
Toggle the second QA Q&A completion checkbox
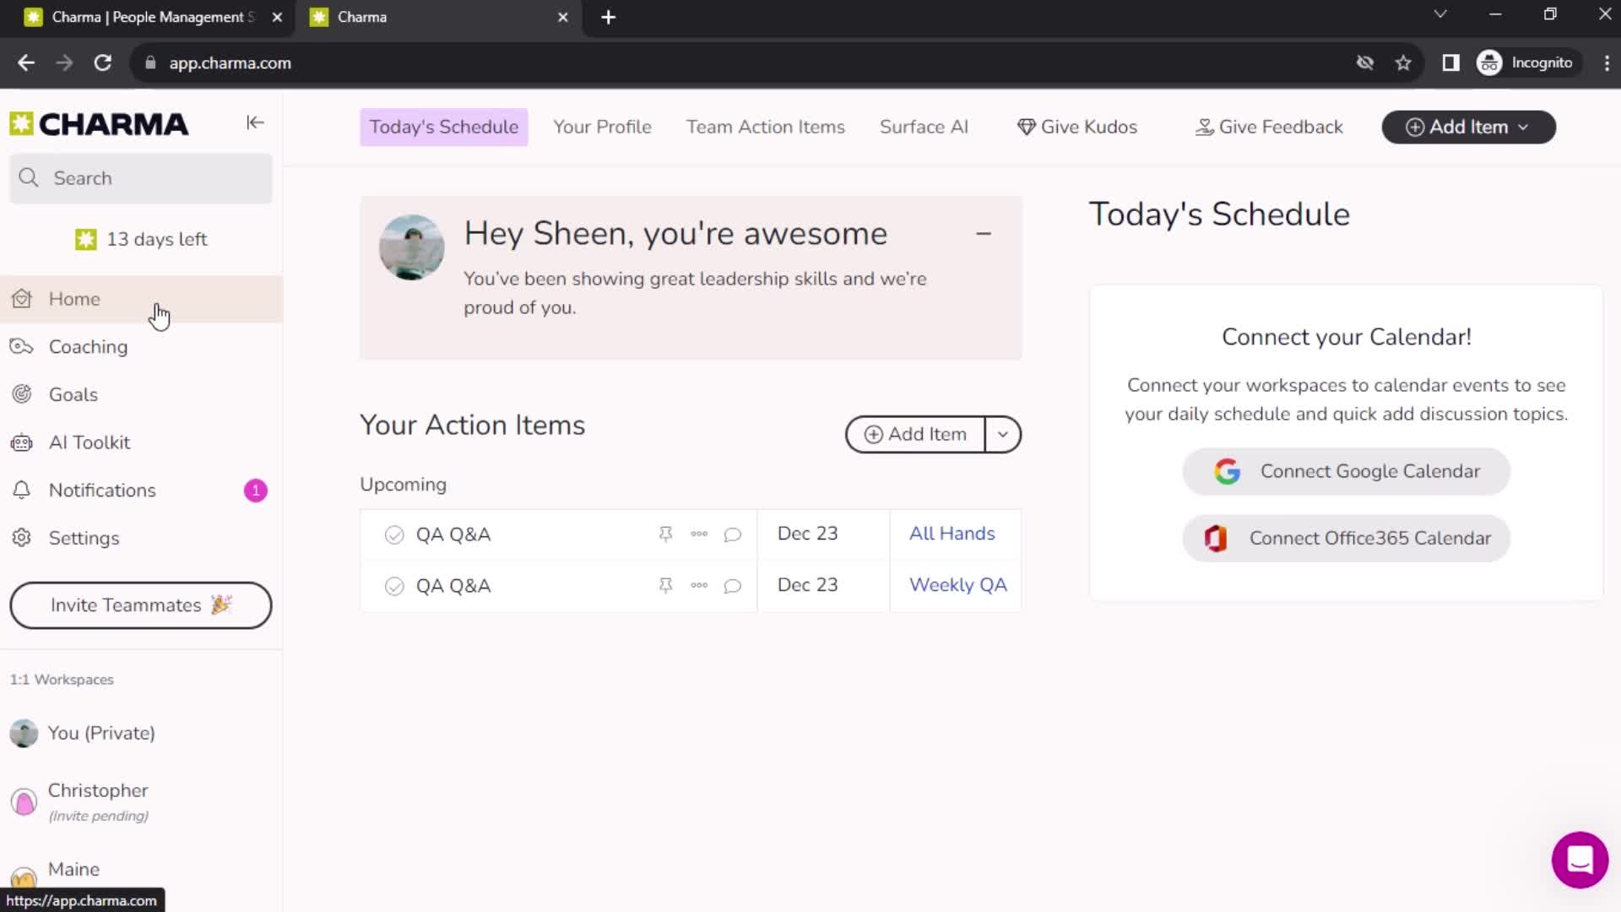[393, 584]
